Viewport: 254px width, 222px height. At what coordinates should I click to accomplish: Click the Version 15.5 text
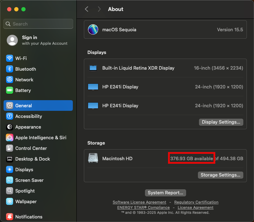tap(230, 29)
